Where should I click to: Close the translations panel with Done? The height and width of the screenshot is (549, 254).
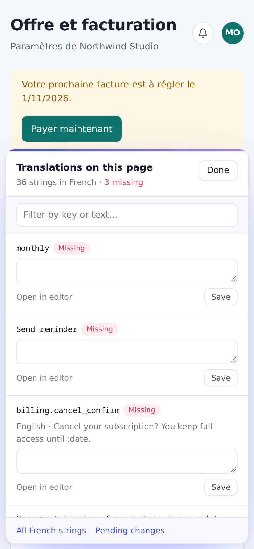click(218, 170)
